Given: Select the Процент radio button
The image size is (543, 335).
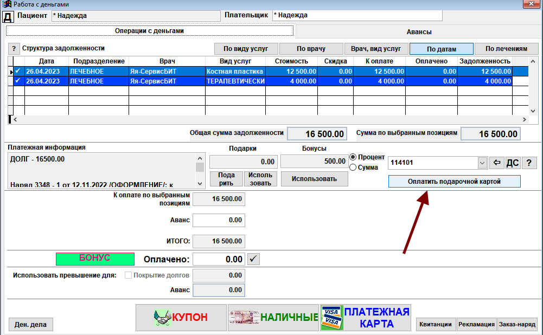Looking at the screenshot, I should tap(353, 157).
